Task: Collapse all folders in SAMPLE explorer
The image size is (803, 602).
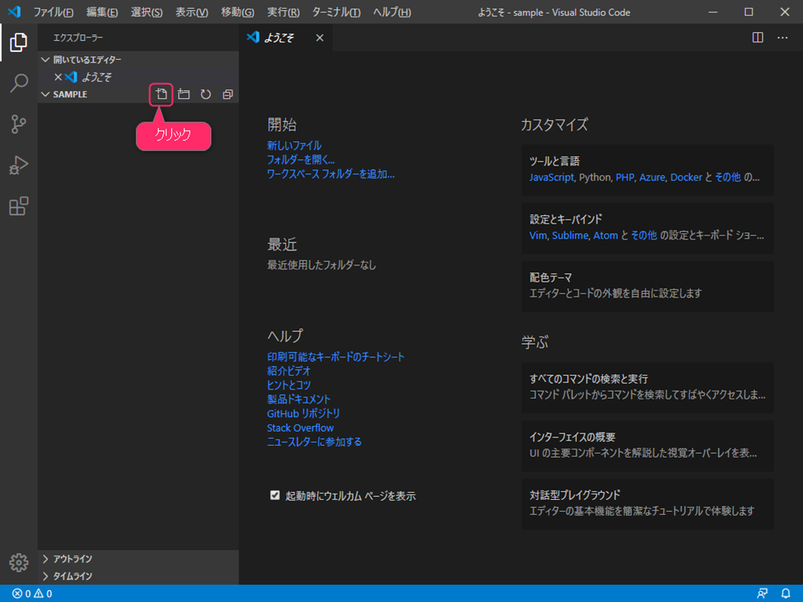Action: [x=228, y=94]
